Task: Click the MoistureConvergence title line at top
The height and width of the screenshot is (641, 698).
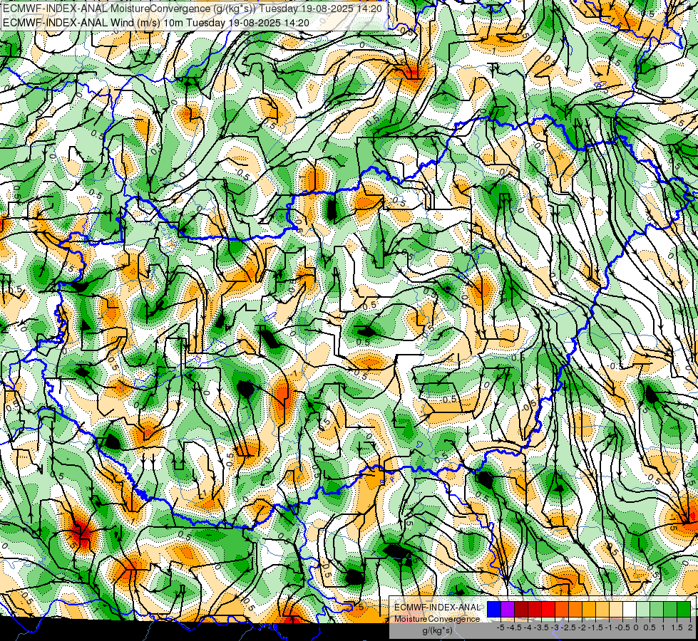Action: tap(193, 8)
